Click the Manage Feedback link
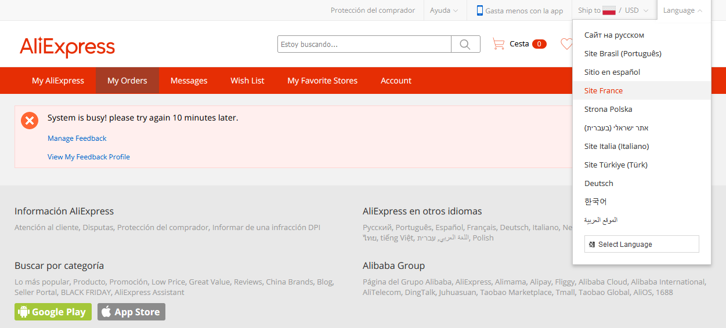Viewport: 726px width, 328px height. coord(77,139)
